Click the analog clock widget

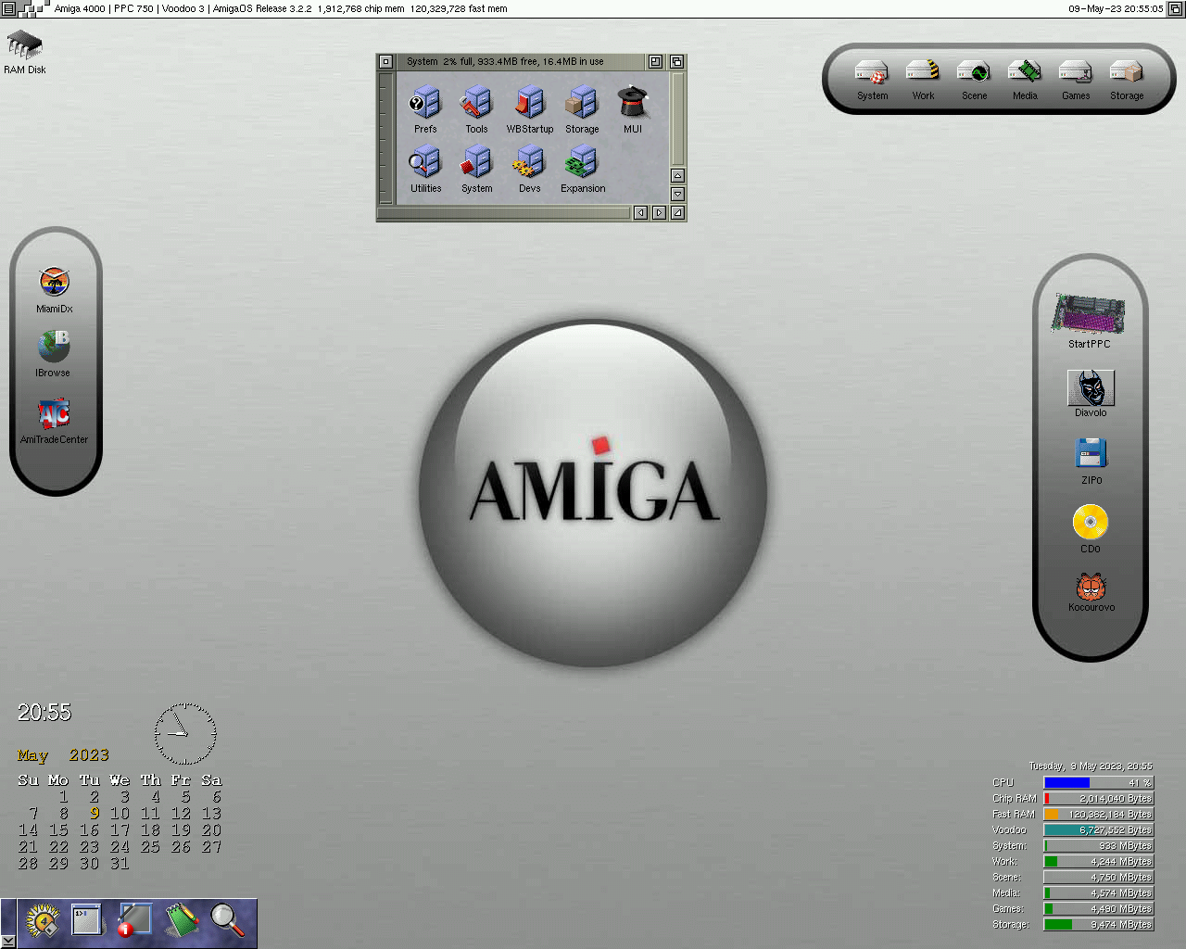pos(185,734)
